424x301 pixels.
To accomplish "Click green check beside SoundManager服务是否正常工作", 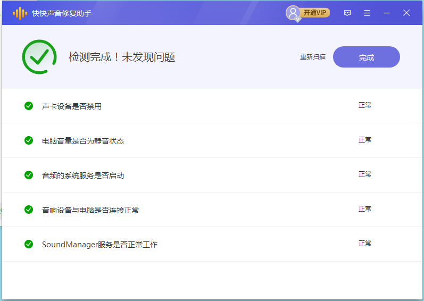I will [x=29, y=244].
